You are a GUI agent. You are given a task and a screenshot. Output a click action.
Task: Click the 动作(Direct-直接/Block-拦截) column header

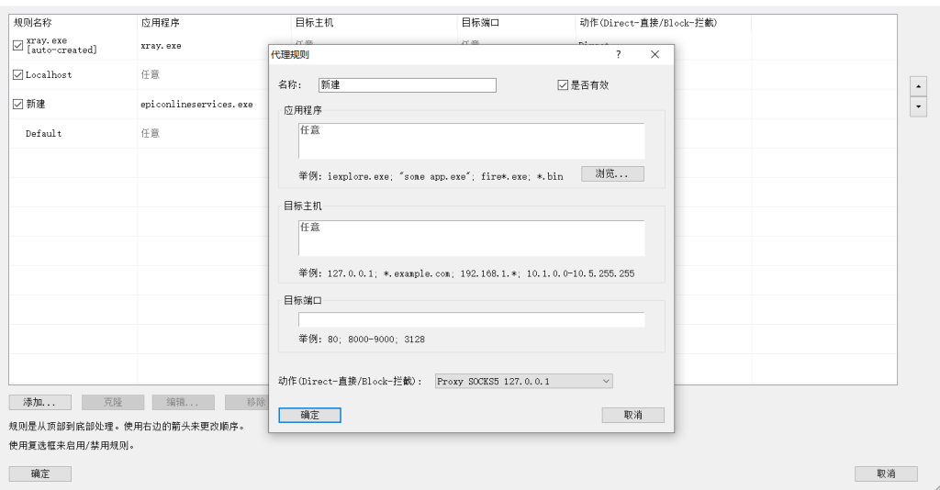pos(663,23)
